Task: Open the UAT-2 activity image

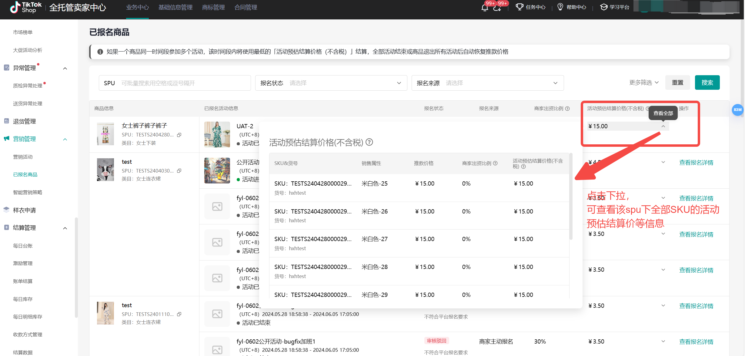Action: point(217,134)
